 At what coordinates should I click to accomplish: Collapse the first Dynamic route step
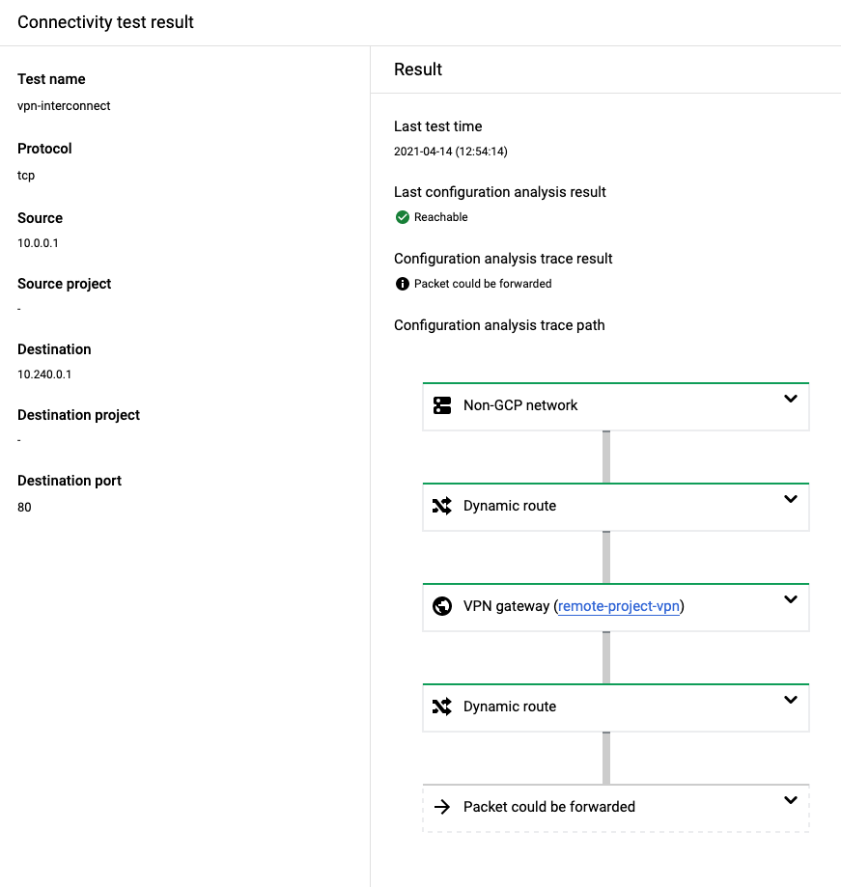click(x=791, y=498)
